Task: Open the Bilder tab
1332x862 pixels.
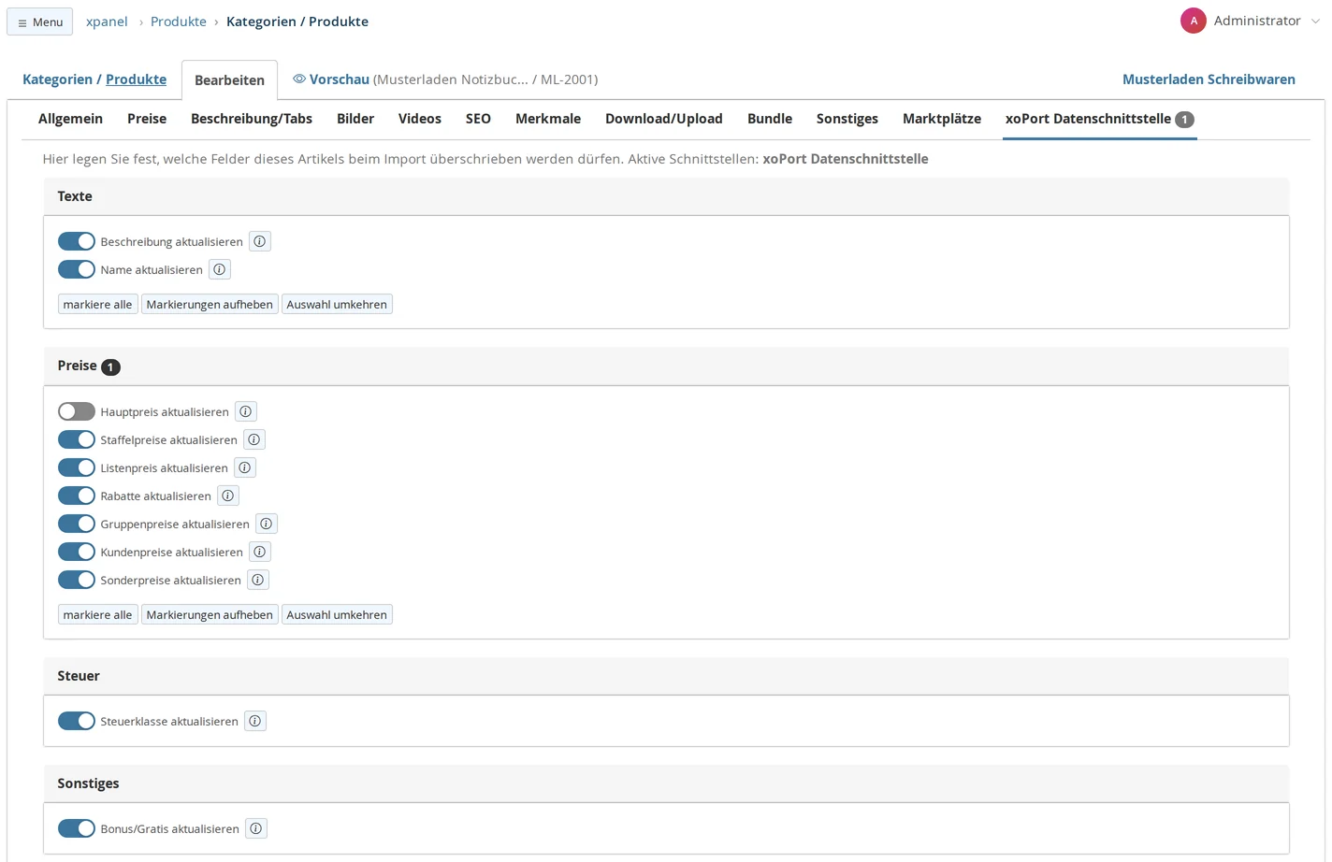Action: 355,119
